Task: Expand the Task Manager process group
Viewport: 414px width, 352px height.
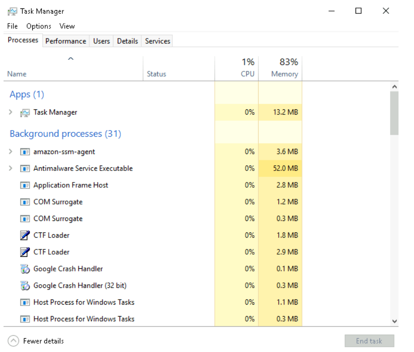Action: [11, 112]
